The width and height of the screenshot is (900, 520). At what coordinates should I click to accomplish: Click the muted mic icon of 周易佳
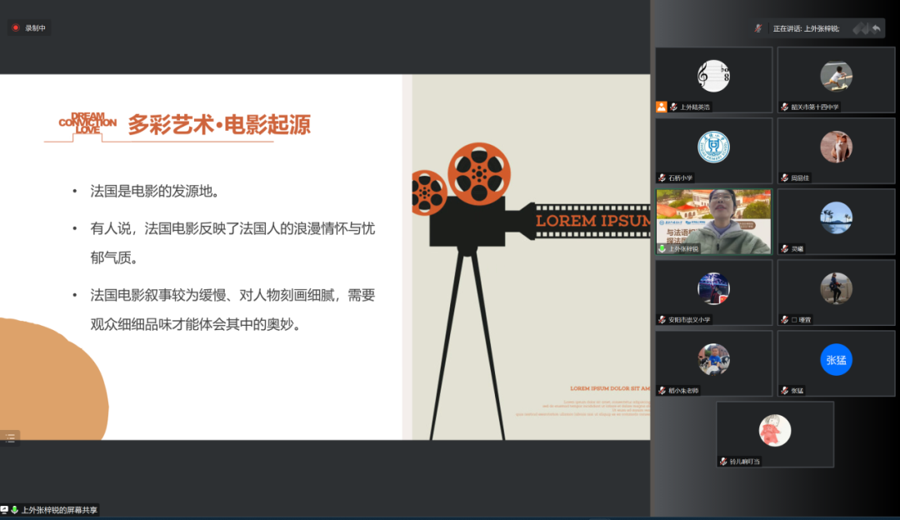coord(785,178)
